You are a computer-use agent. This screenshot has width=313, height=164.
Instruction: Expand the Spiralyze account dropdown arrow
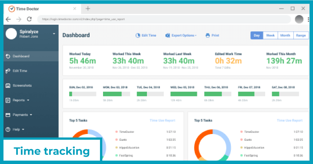pyautogui.click(x=54, y=34)
